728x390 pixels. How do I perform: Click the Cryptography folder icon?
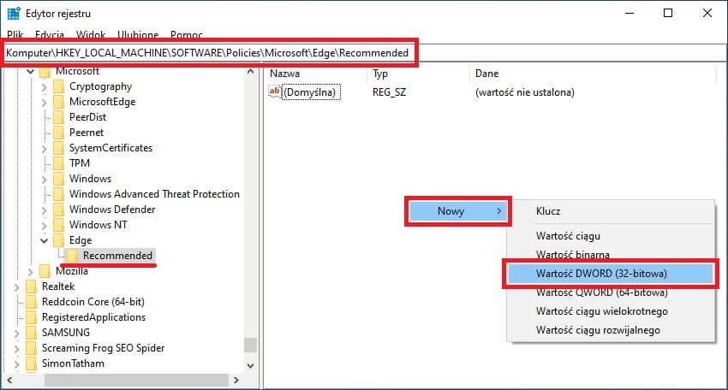pos(58,86)
